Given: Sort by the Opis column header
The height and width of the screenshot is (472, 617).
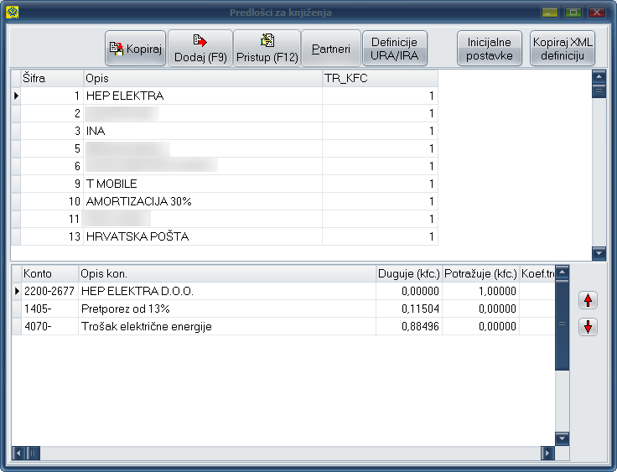Looking at the screenshot, I should 202,78.
